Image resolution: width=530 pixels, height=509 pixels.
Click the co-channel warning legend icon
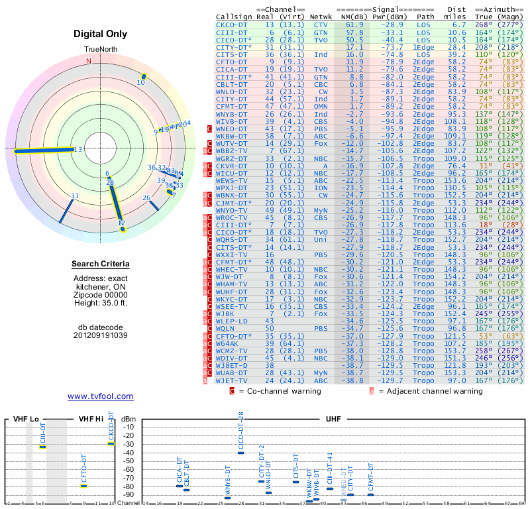[232, 391]
